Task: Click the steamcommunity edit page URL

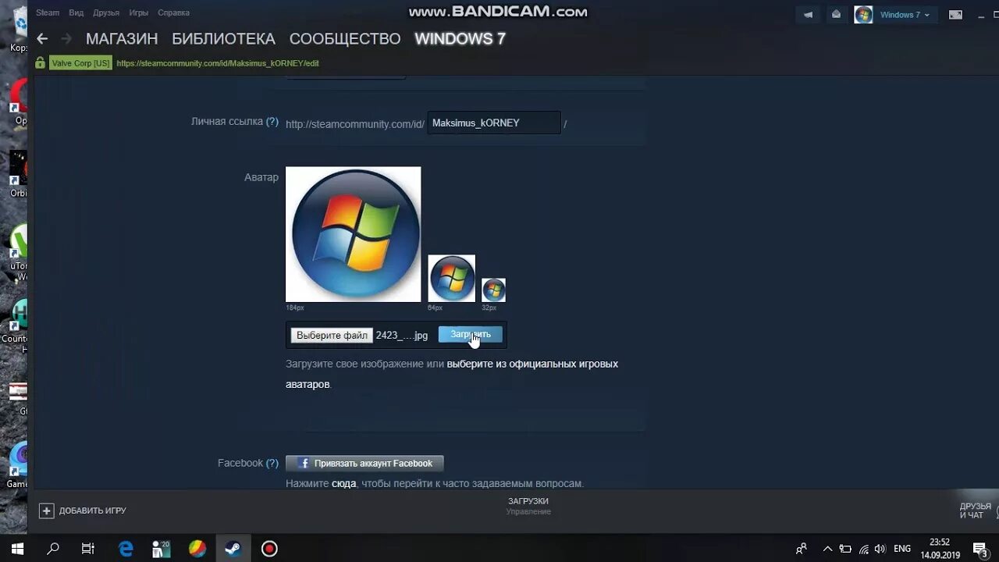Action: [218, 63]
